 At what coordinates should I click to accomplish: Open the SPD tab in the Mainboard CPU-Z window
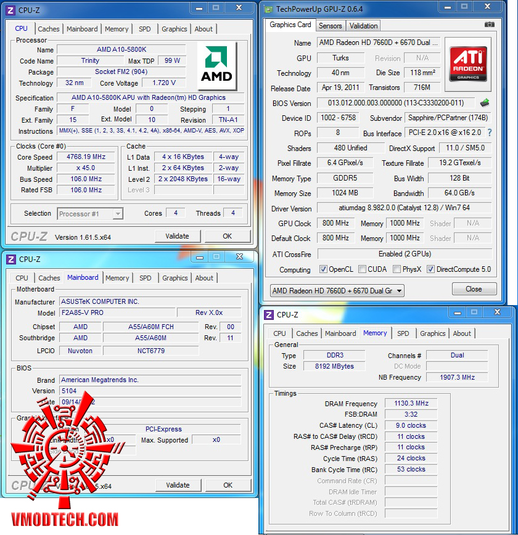point(146,278)
